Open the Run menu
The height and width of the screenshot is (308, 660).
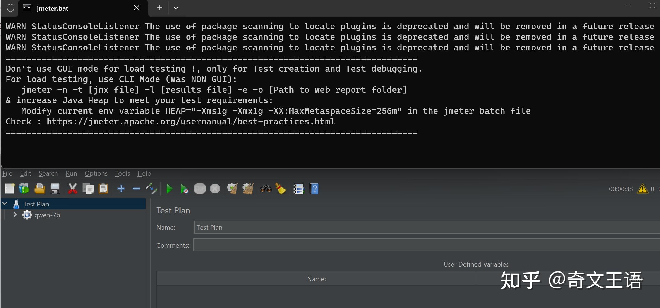[71, 173]
